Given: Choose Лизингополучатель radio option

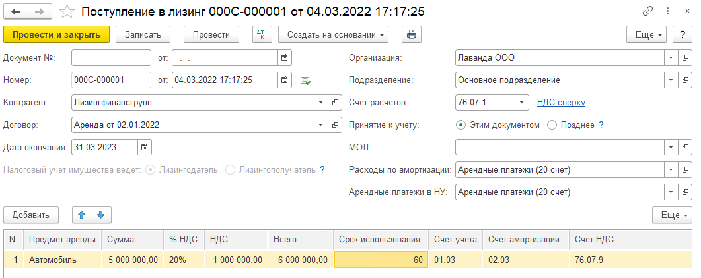Looking at the screenshot, I should point(231,169).
